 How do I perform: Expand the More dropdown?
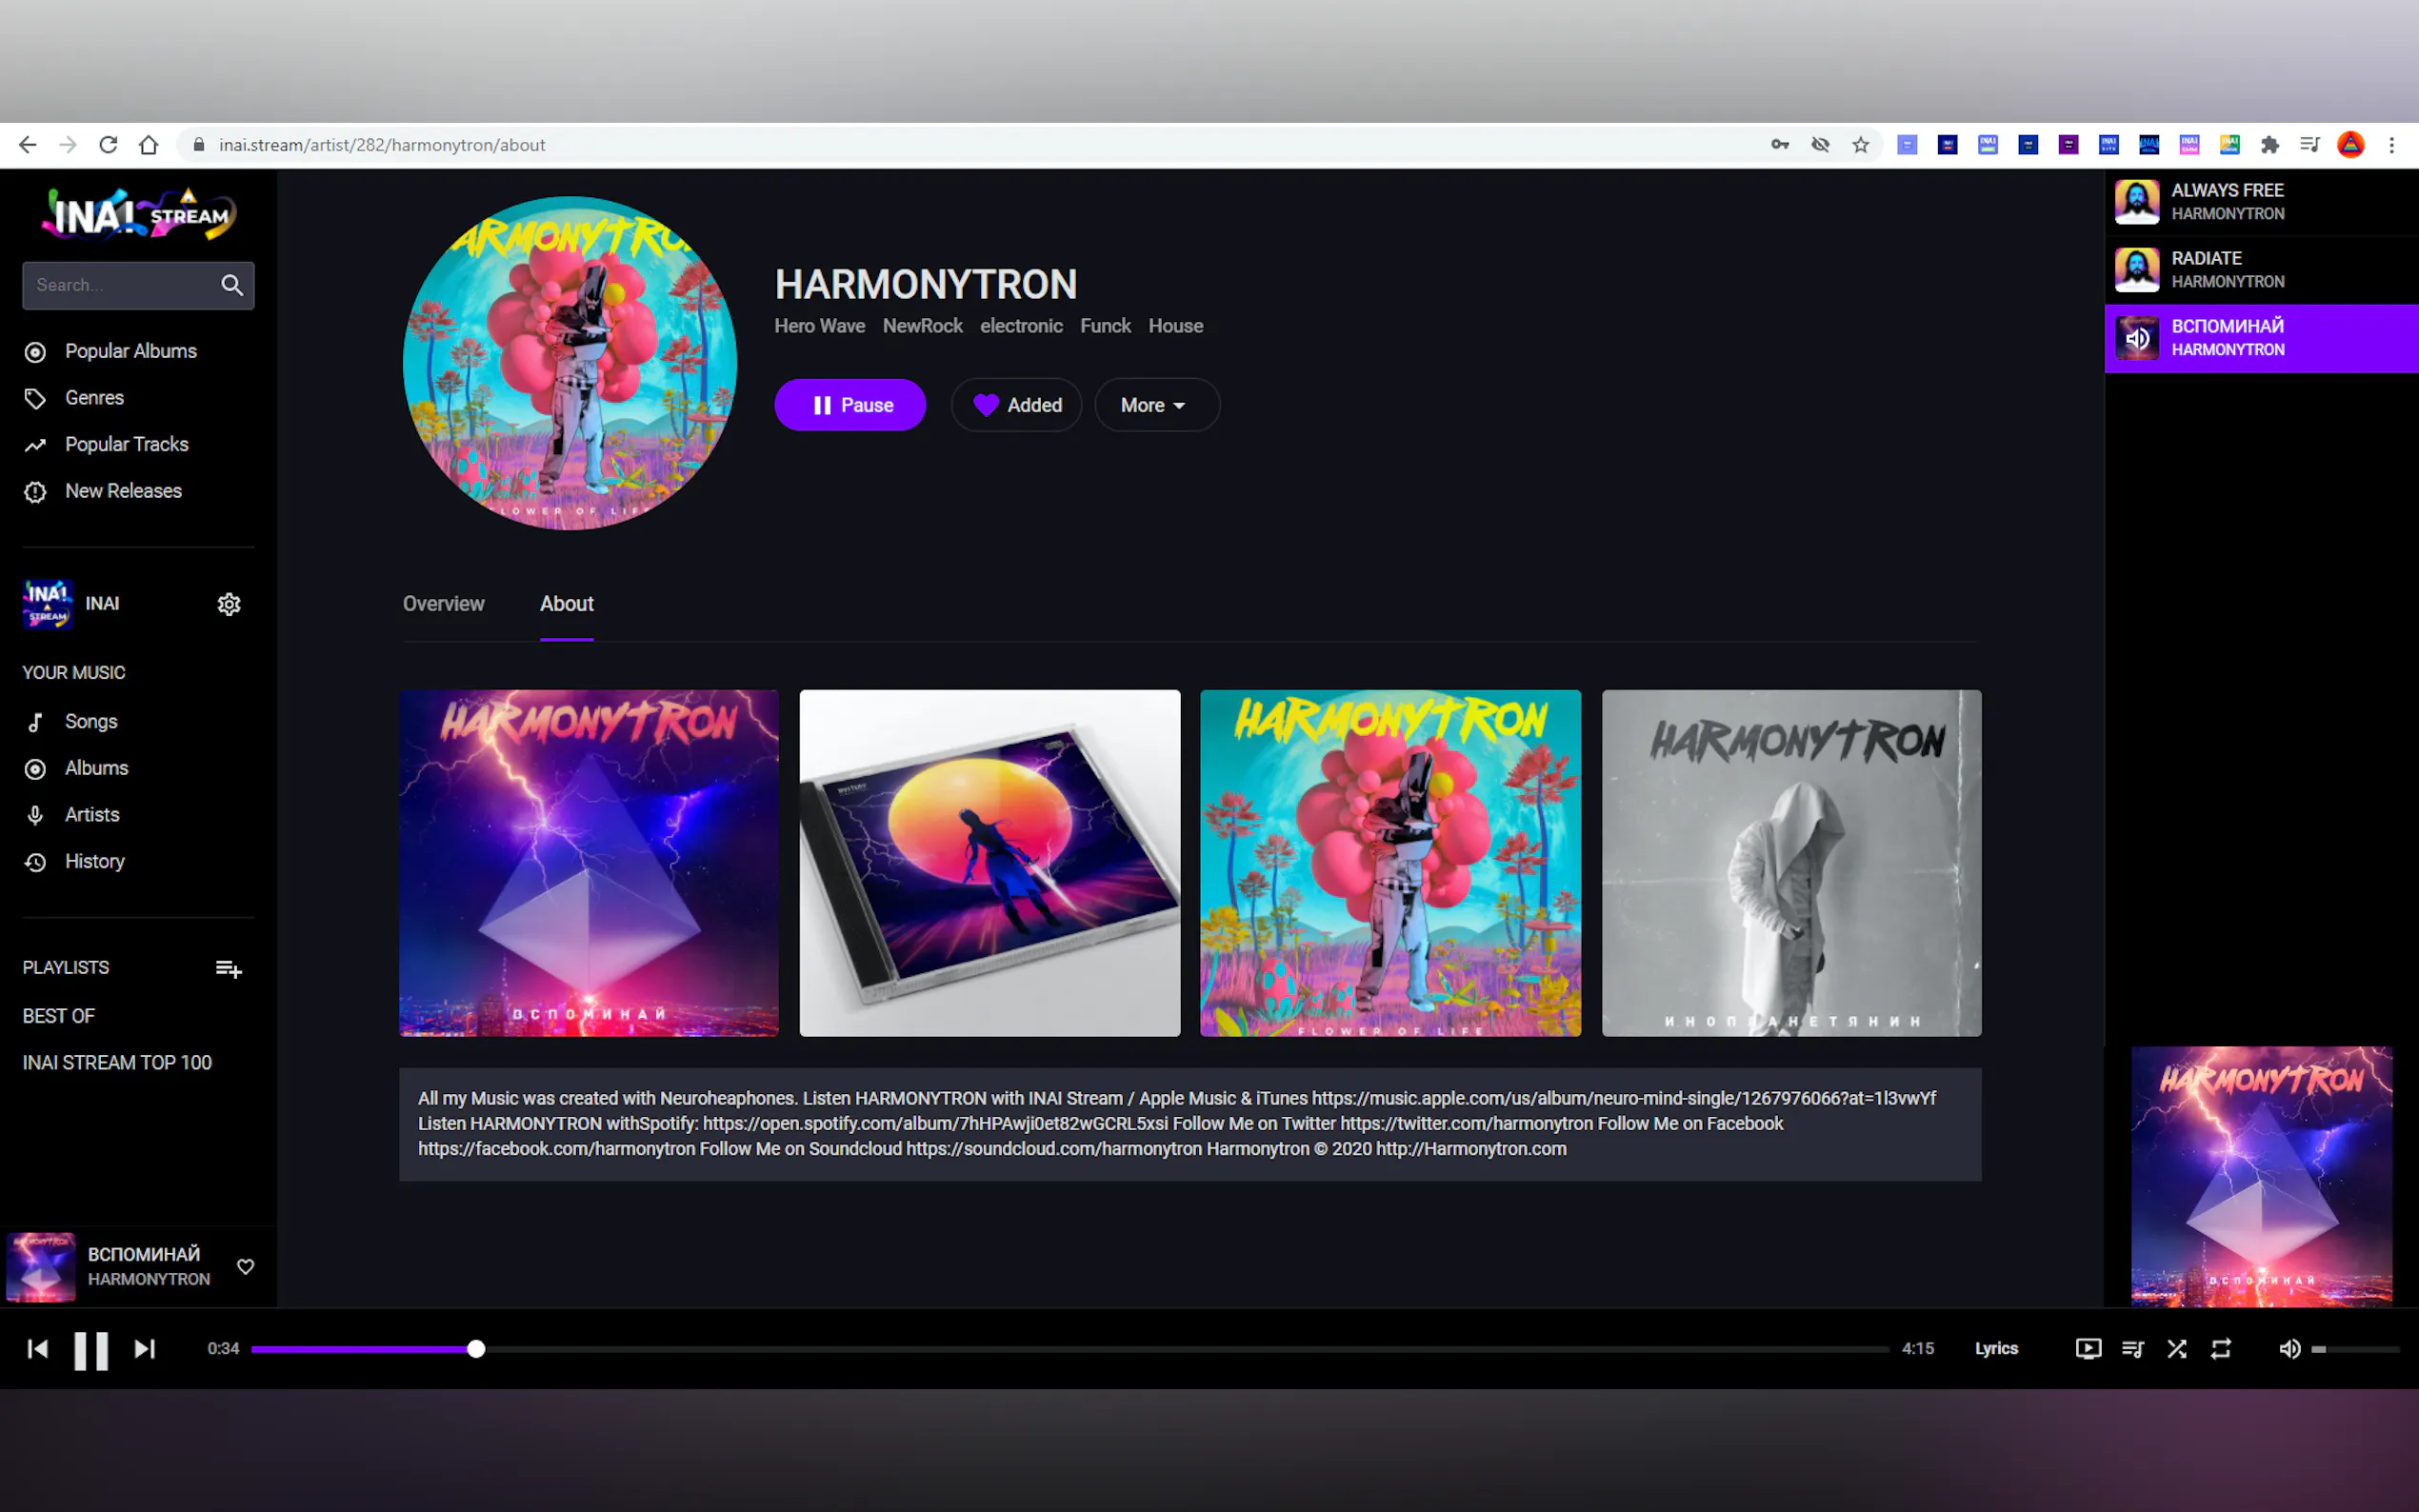(x=1155, y=405)
